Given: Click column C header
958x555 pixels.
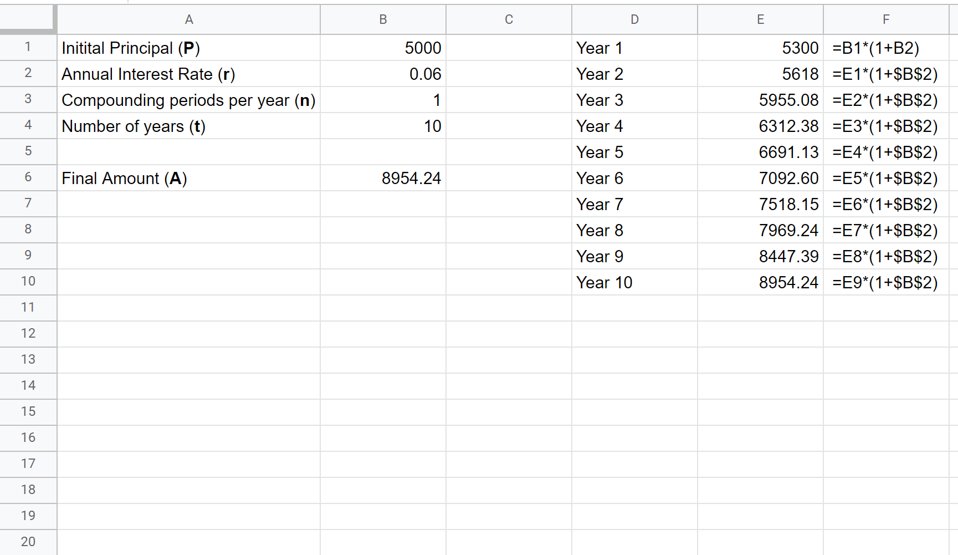Looking at the screenshot, I should [x=509, y=20].
